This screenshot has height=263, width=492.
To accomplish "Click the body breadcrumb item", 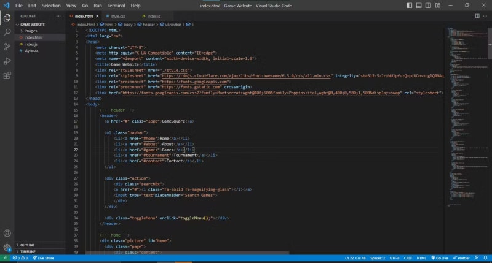I will click(x=125, y=25).
